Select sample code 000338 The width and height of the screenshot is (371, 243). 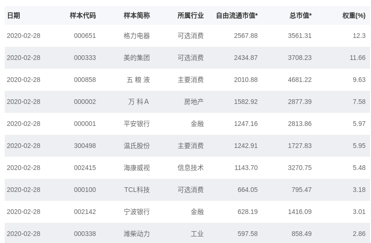coord(85,233)
